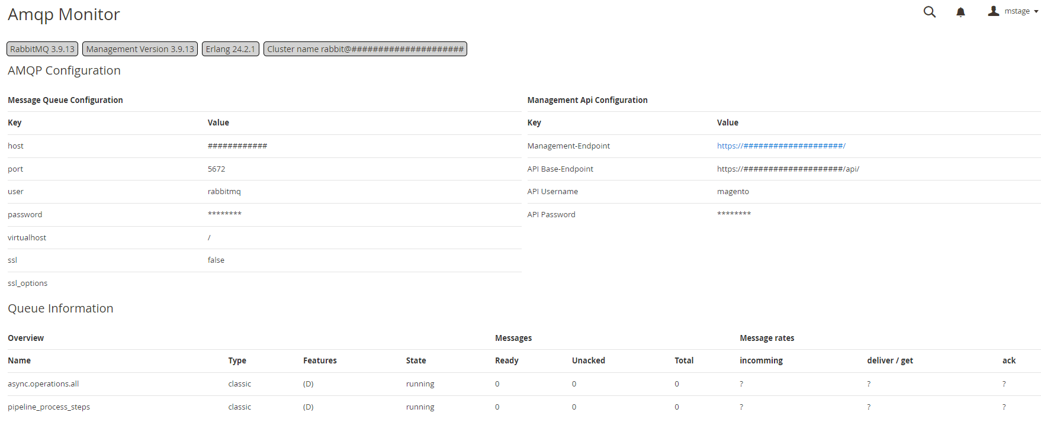The image size is (1041, 422).
Task: Click the Amqp Monitor page title
Action: point(64,15)
